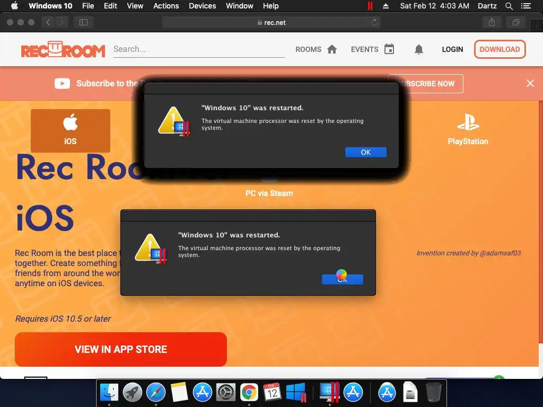This screenshot has height=407, width=543.
Task: Open the Edit menu
Action: [x=110, y=6]
